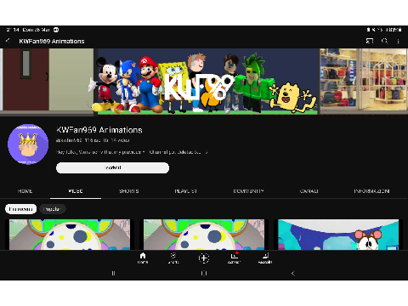Tap the channel banner with KWF969 logo
This screenshot has height=306, width=408.
pyautogui.click(x=204, y=82)
